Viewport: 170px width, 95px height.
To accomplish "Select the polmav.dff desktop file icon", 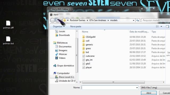I will pos(8,23).
